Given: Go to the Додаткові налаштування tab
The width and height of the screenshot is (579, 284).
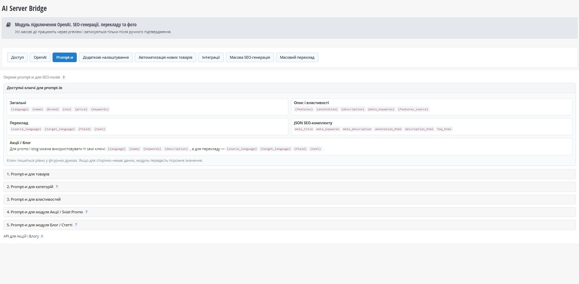Looking at the screenshot, I should click(106, 57).
